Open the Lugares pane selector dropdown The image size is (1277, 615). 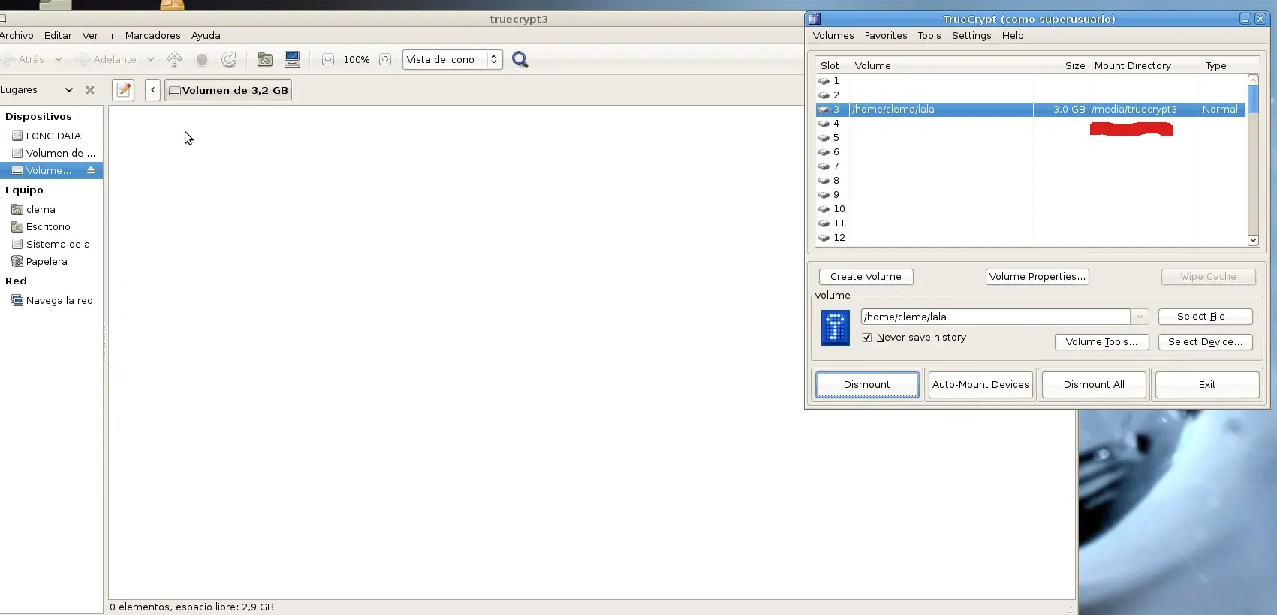click(x=69, y=90)
